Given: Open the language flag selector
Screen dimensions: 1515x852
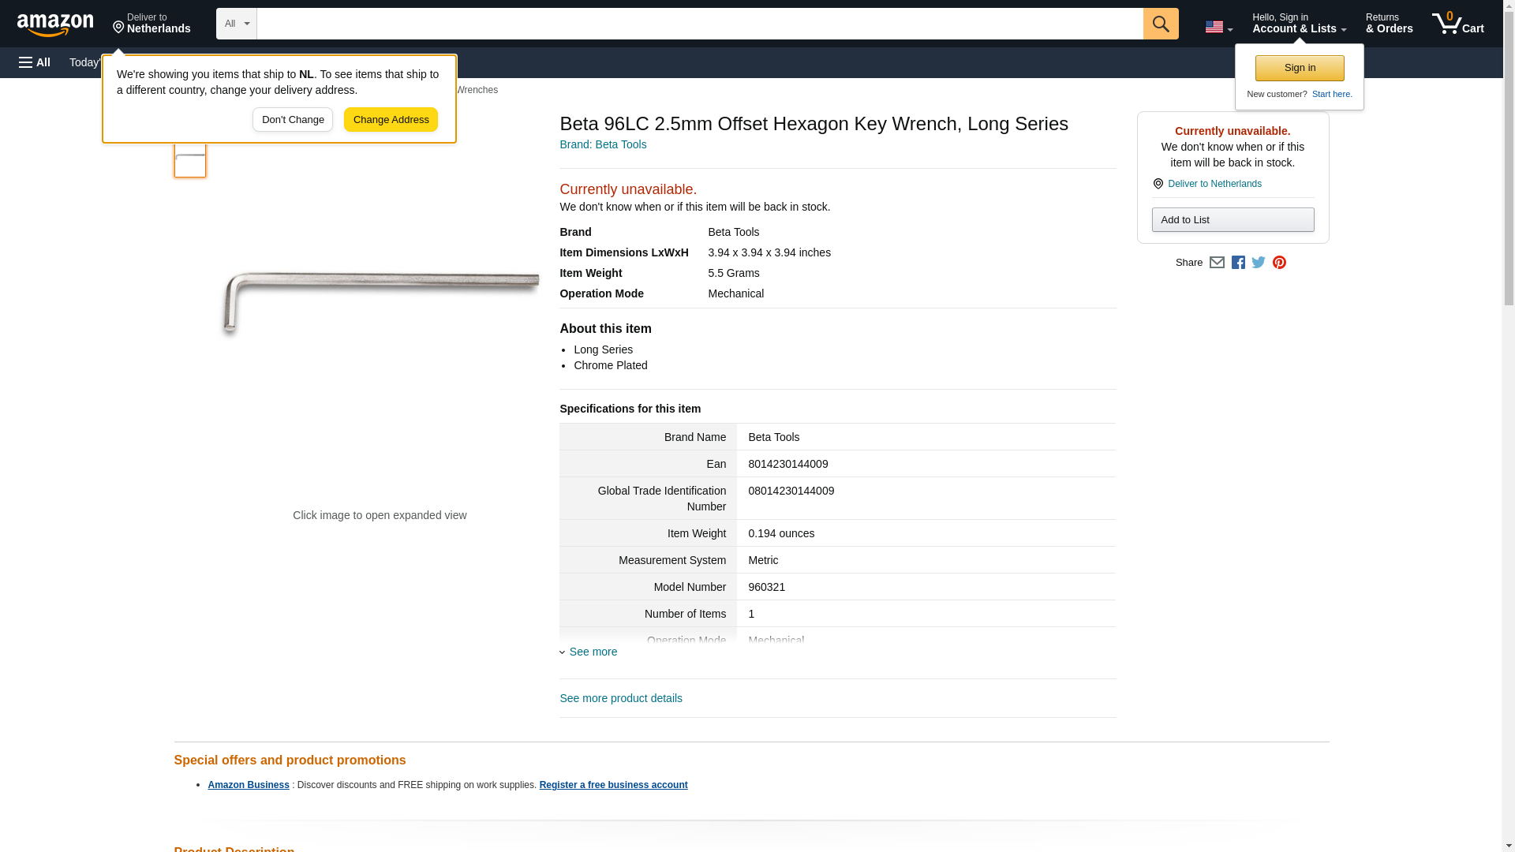Looking at the screenshot, I should pos(1218,27).
